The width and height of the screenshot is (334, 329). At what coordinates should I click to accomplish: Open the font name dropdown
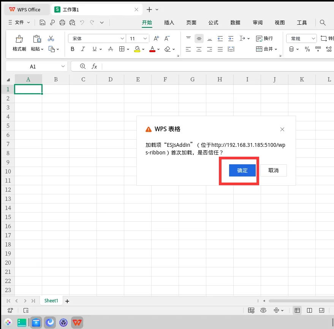122,38
